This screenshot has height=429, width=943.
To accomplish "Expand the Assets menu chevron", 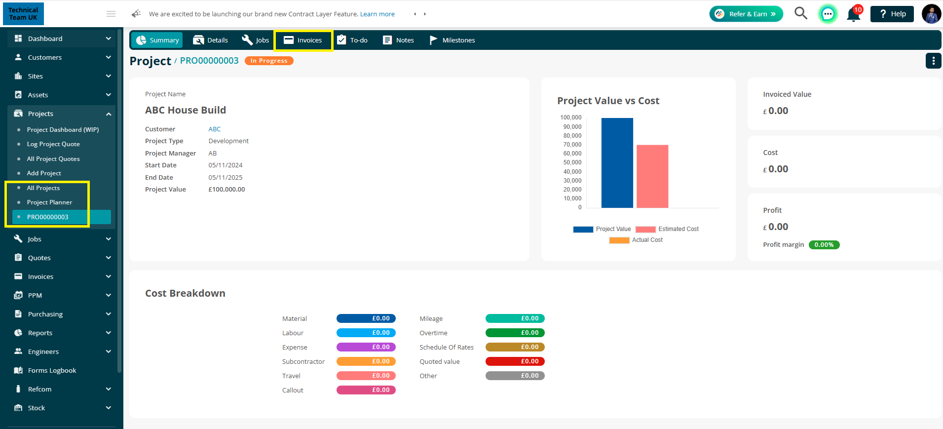I will pyautogui.click(x=108, y=95).
